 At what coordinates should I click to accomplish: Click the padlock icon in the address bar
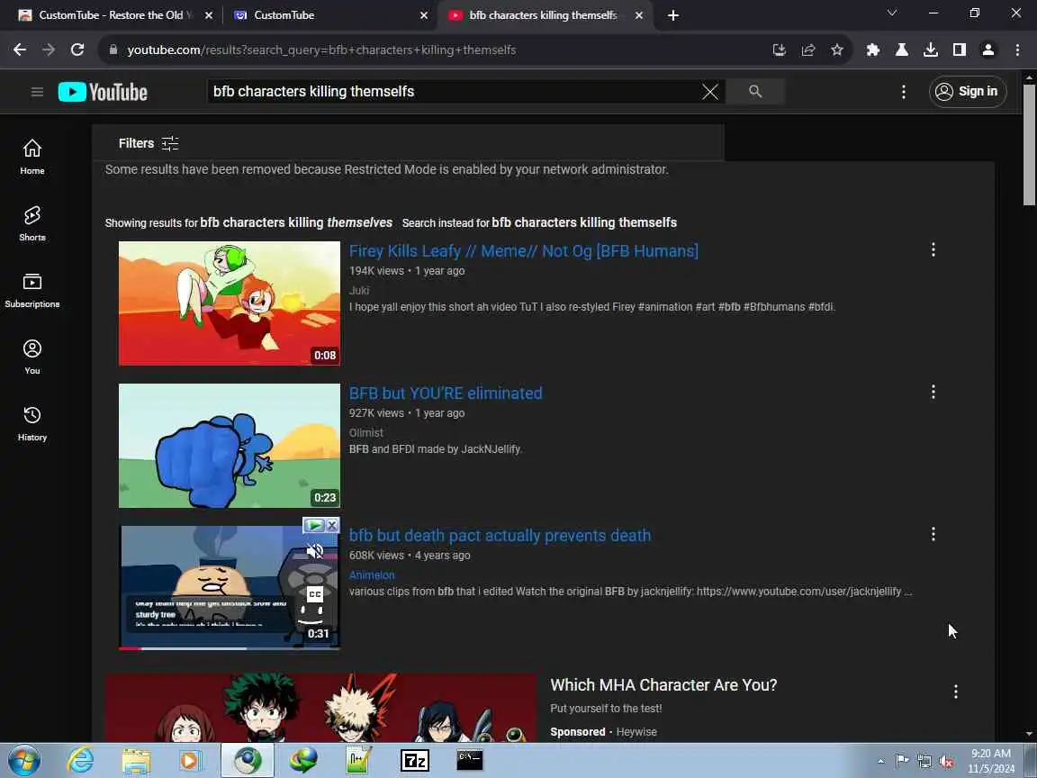pos(113,50)
